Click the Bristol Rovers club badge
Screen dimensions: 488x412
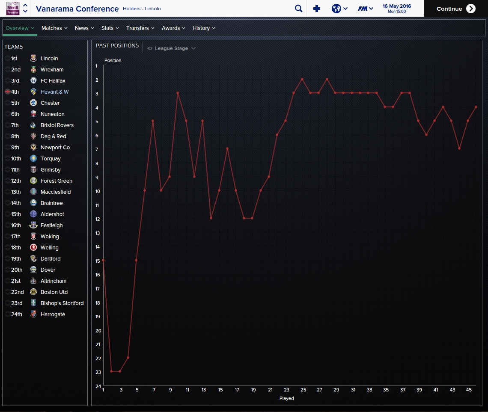click(33, 125)
